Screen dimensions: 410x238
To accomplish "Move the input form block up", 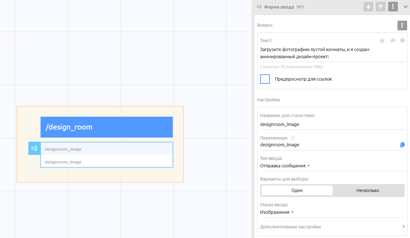I will 380,7.
